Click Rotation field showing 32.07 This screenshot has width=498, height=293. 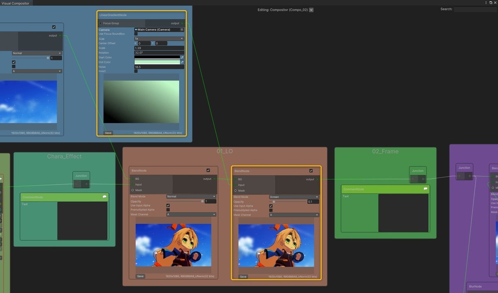point(159,53)
